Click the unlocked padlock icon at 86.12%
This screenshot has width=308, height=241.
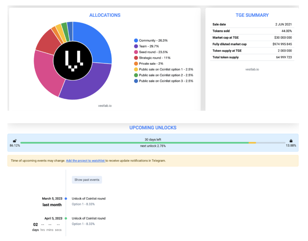[x=14, y=141]
